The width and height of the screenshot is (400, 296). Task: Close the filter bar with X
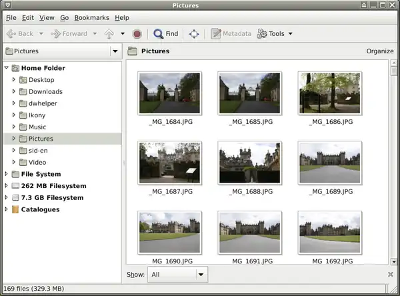coord(390,274)
